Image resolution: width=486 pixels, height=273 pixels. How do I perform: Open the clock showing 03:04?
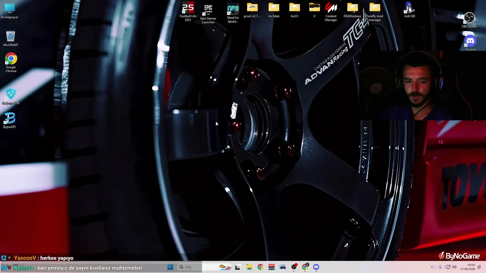467,267
